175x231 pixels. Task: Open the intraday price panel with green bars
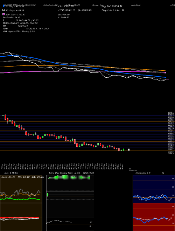[70, 196]
